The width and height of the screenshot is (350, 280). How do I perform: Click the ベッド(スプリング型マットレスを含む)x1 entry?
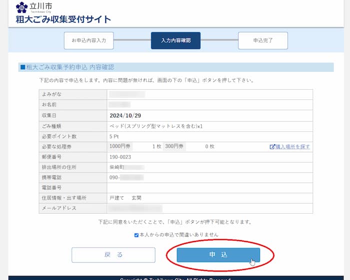[155, 126]
